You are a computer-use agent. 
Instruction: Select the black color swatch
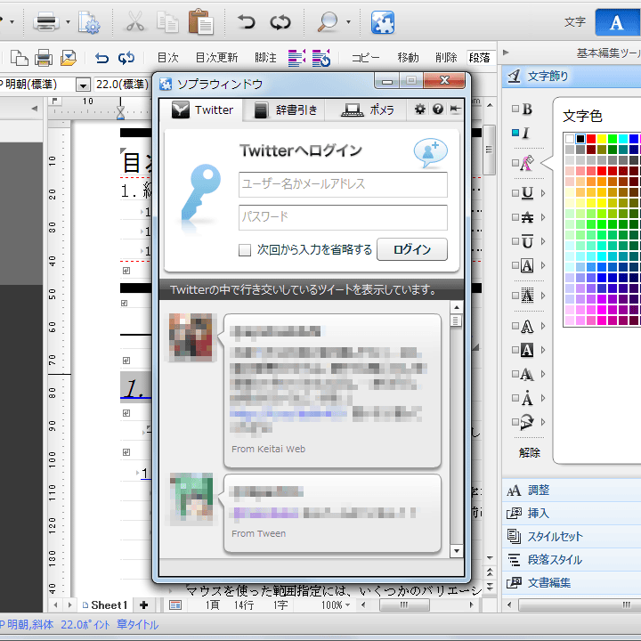pyautogui.click(x=580, y=139)
